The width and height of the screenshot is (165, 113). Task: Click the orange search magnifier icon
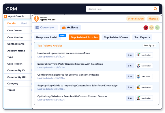tap(155, 9)
